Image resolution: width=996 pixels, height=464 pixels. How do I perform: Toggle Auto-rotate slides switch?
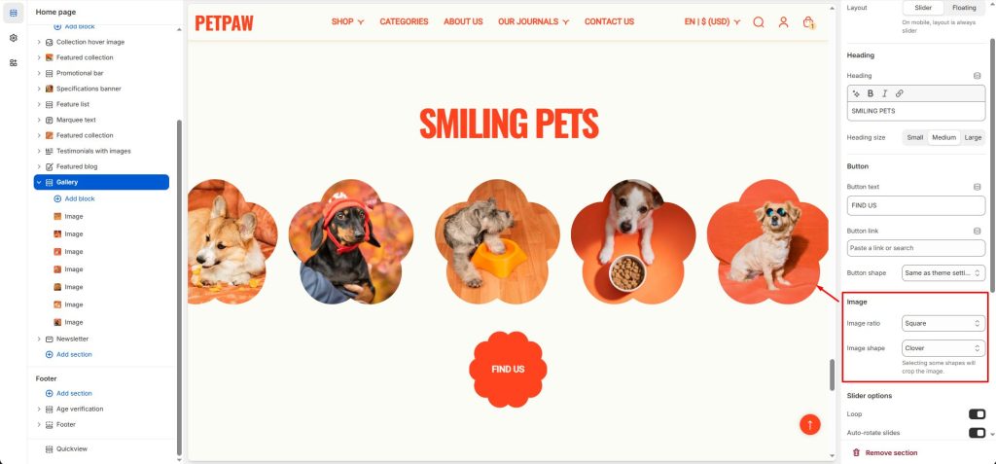click(x=977, y=433)
